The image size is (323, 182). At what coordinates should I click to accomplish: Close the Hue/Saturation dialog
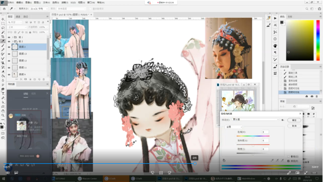click(300, 114)
